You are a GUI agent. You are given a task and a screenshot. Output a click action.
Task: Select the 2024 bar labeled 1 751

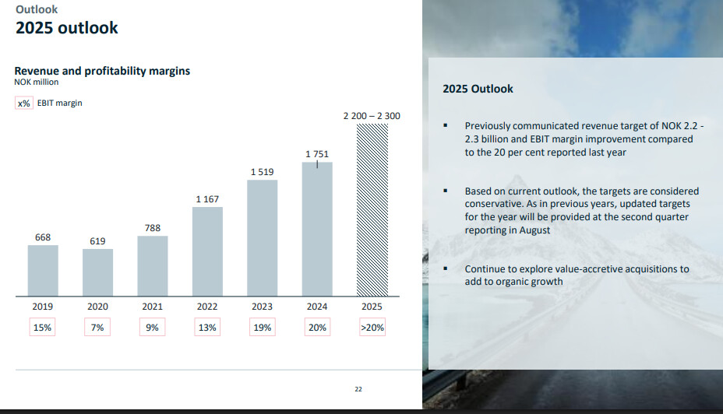(x=317, y=229)
